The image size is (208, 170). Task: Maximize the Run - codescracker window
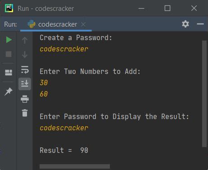pos(167,8)
